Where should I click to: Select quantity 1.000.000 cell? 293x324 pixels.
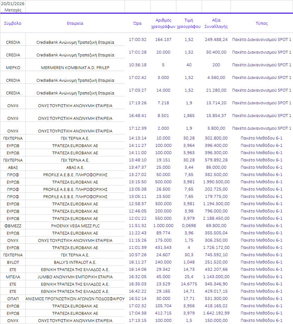pyautogui.click(x=163, y=226)
